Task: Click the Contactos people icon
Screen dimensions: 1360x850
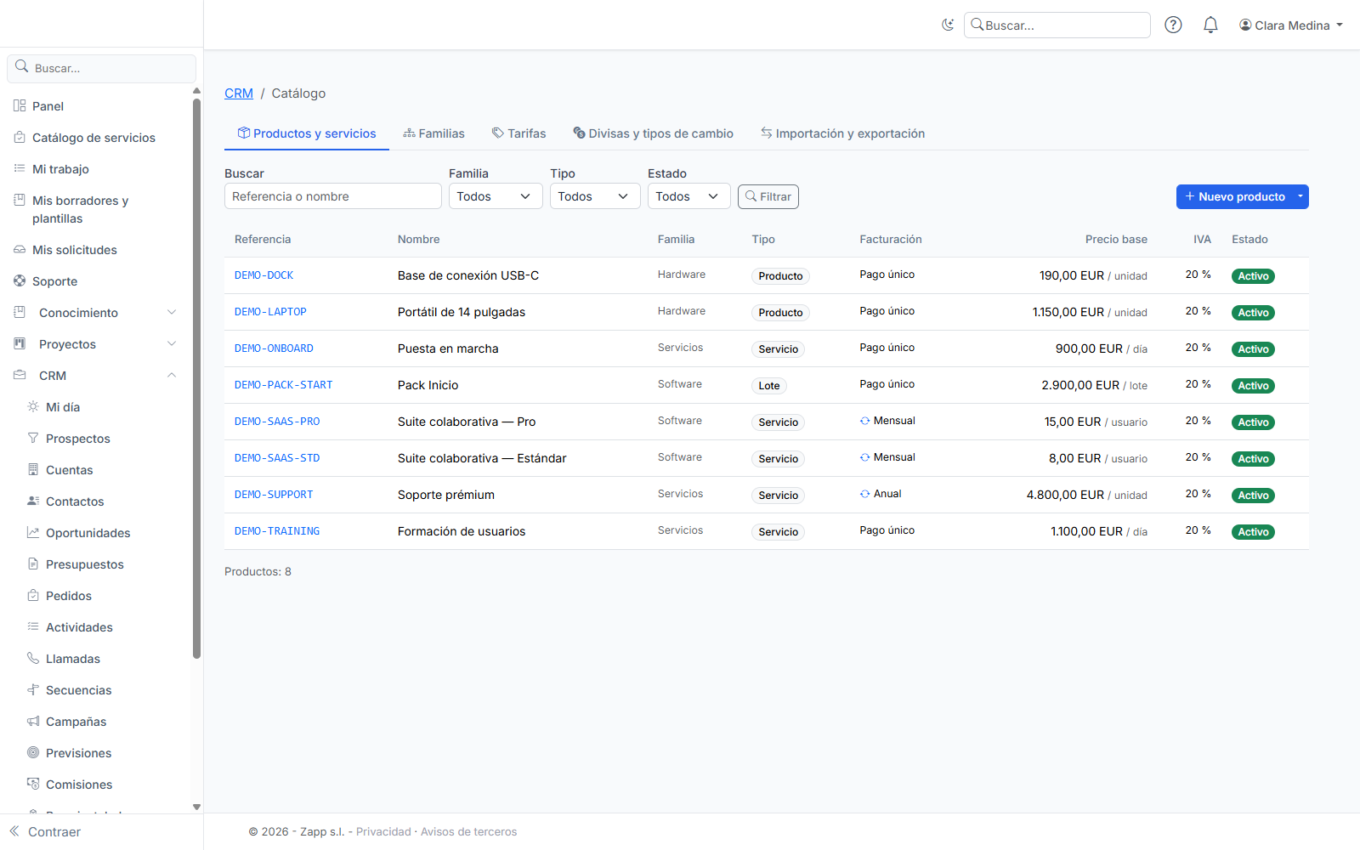Action: click(x=33, y=501)
